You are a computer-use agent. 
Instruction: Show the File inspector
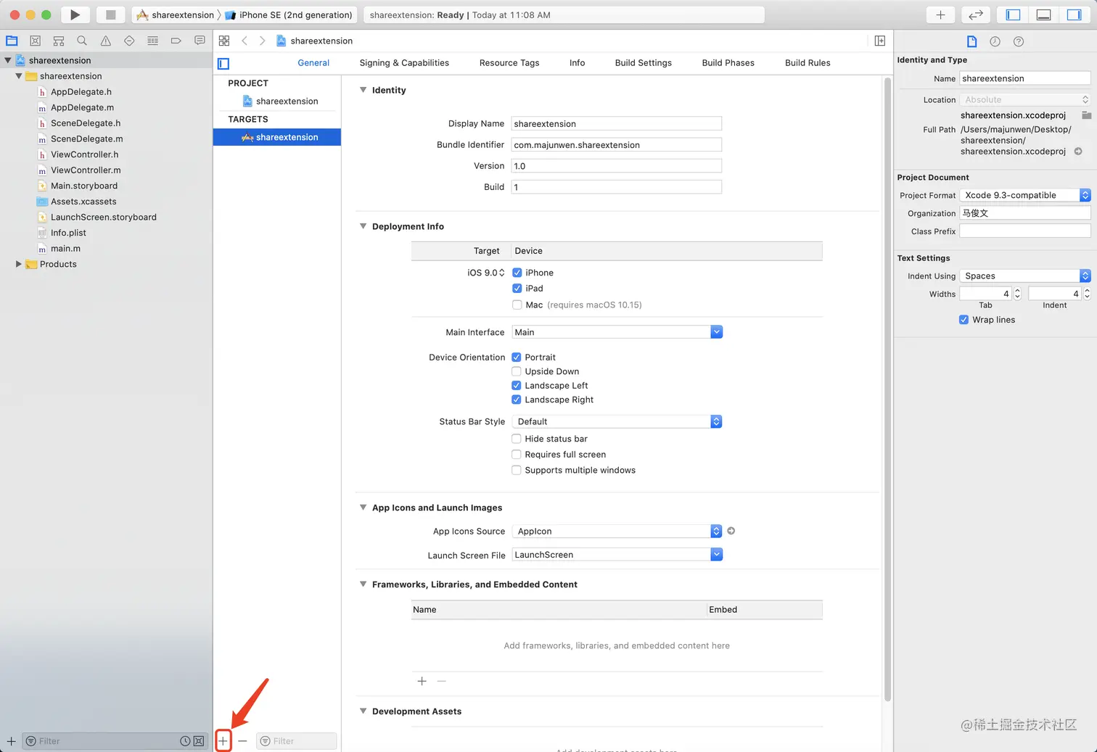971,41
